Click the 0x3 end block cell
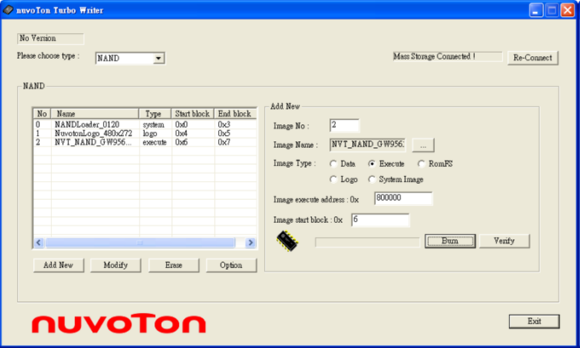This screenshot has width=580, height=348. point(224,124)
